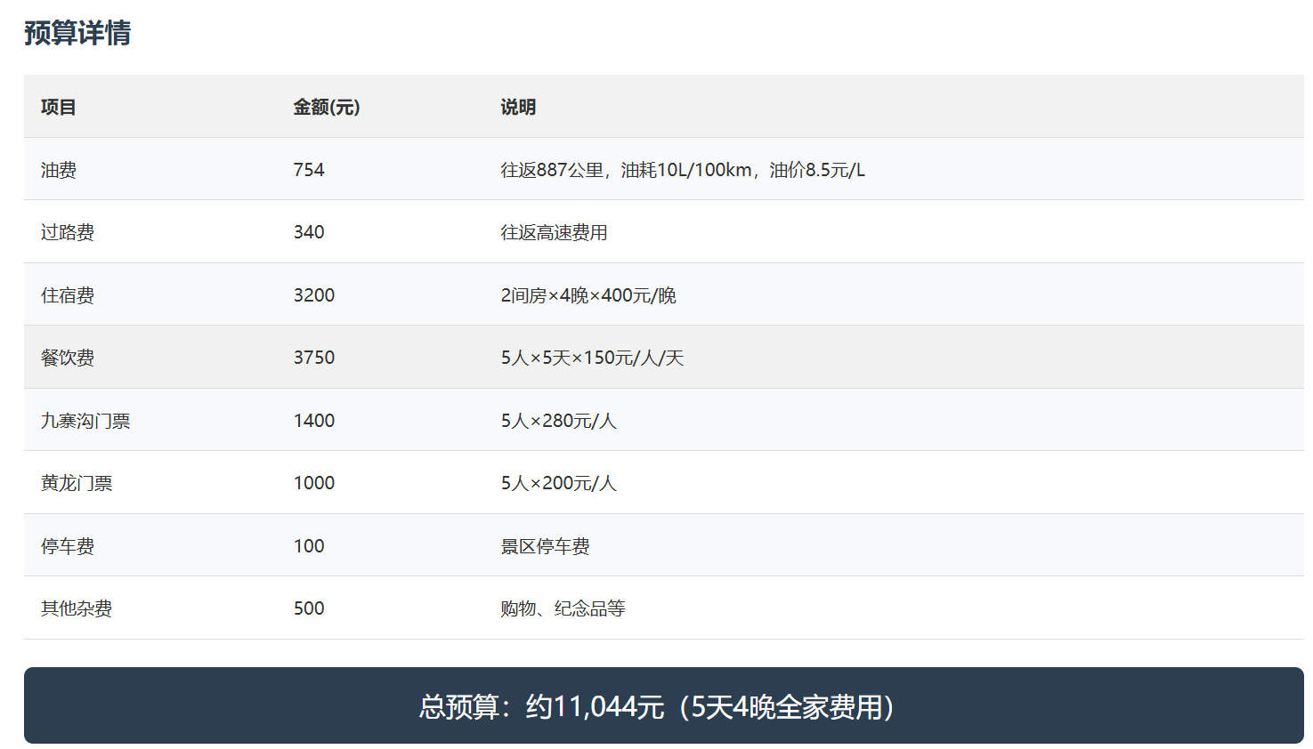
Task: Click the 停车费 row label
Action: [68, 546]
